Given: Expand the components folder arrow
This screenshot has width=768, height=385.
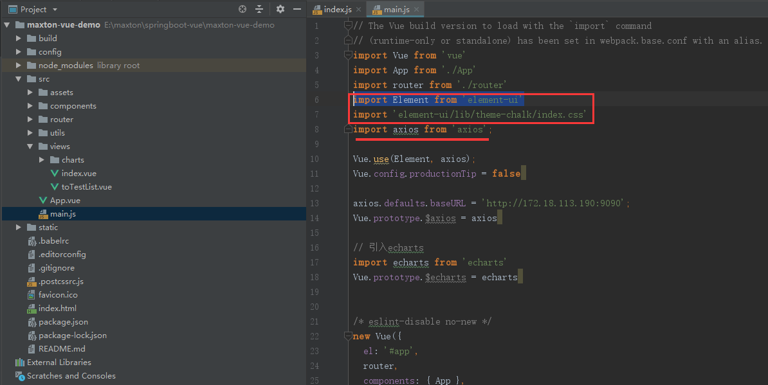Looking at the screenshot, I should pyautogui.click(x=30, y=105).
